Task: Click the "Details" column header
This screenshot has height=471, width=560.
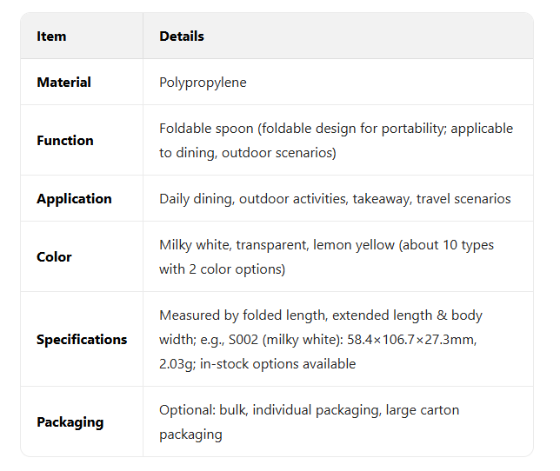Action: pos(182,36)
